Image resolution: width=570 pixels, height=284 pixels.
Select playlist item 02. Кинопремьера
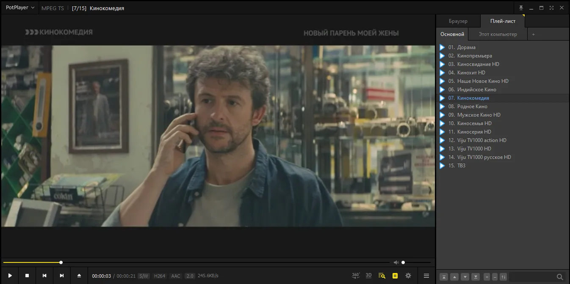[x=503, y=56]
